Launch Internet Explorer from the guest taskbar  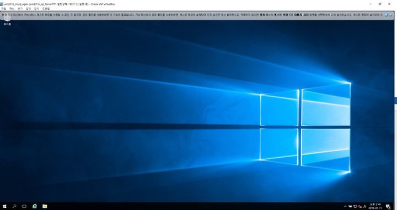coord(35,206)
